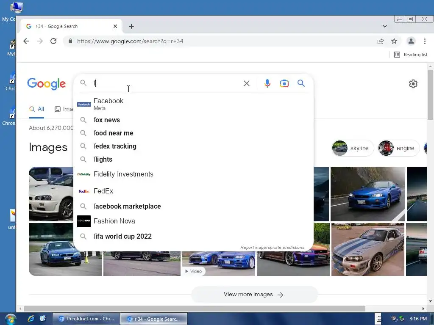Pick the fedex tracking suggestion
Screen dimensions: 434x325
click(193, 146)
